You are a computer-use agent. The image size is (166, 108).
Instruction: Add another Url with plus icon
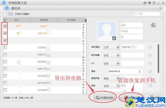(x=150, y=63)
